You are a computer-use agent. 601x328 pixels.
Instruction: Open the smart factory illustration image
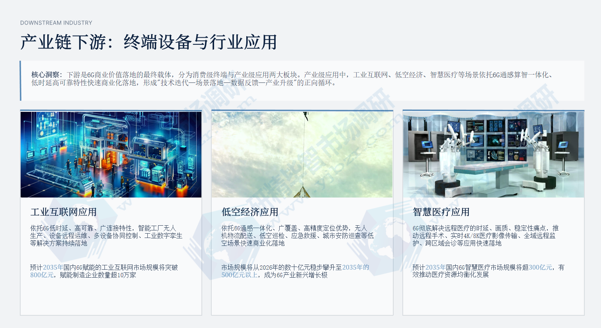pyautogui.click(x=111, y=155)
